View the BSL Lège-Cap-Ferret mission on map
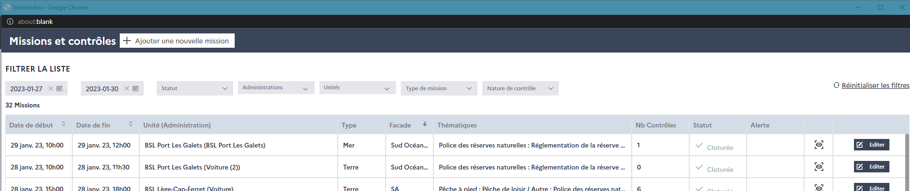Screen dimensions: 910x191 (819, 188)
